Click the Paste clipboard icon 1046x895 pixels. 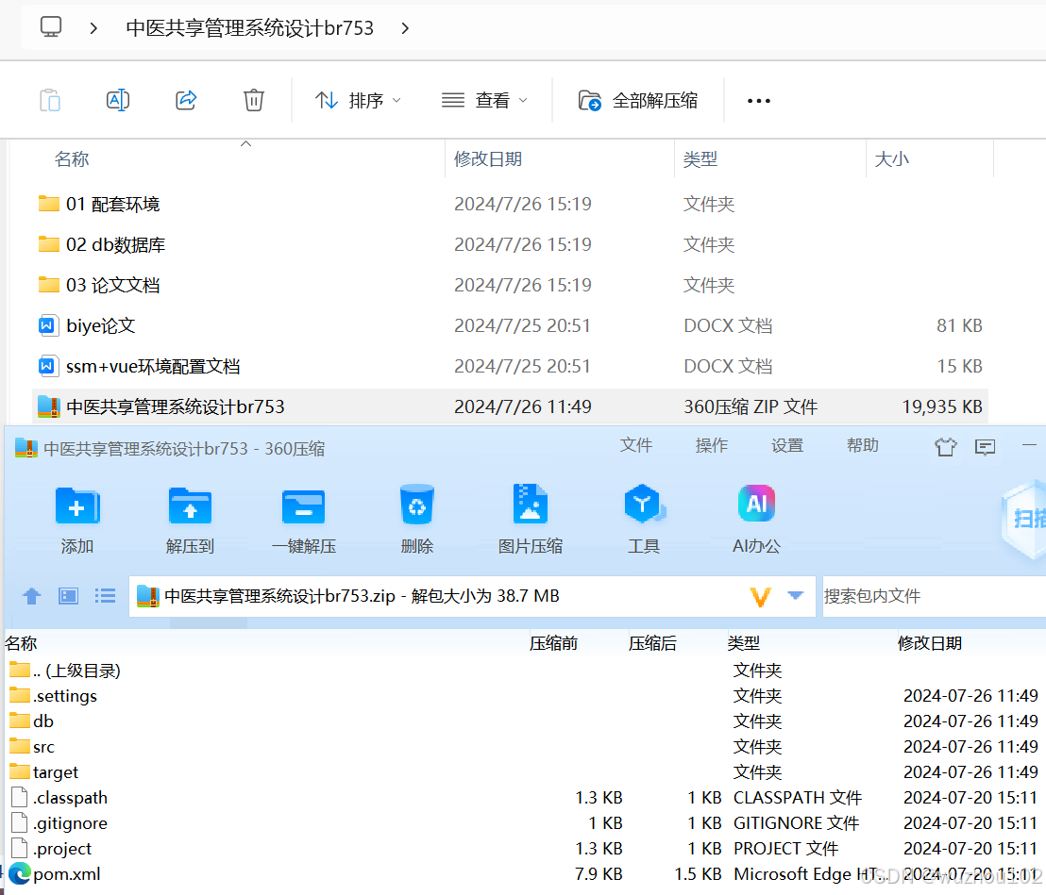tap(50, 101)
